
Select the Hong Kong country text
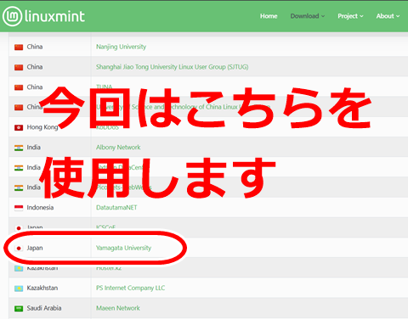42,127
